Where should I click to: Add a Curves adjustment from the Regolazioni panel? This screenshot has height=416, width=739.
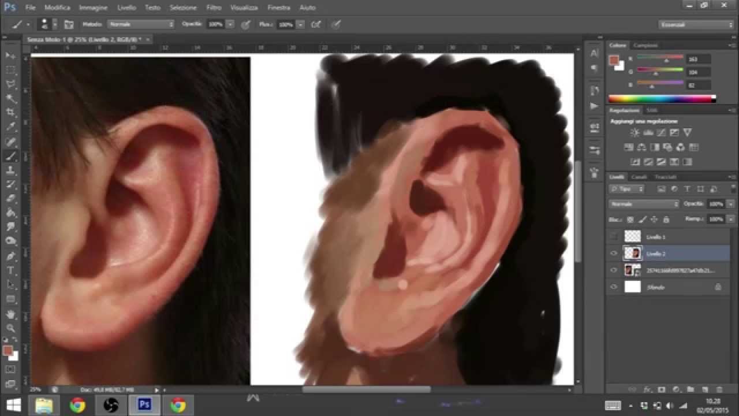pos(660,132)
